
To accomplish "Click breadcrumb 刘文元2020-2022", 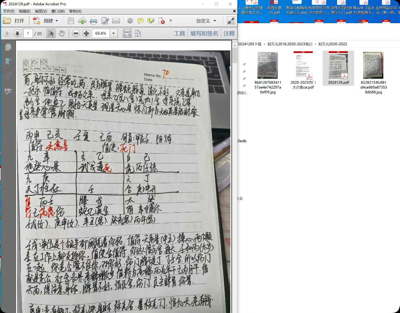I will (332, 44).
